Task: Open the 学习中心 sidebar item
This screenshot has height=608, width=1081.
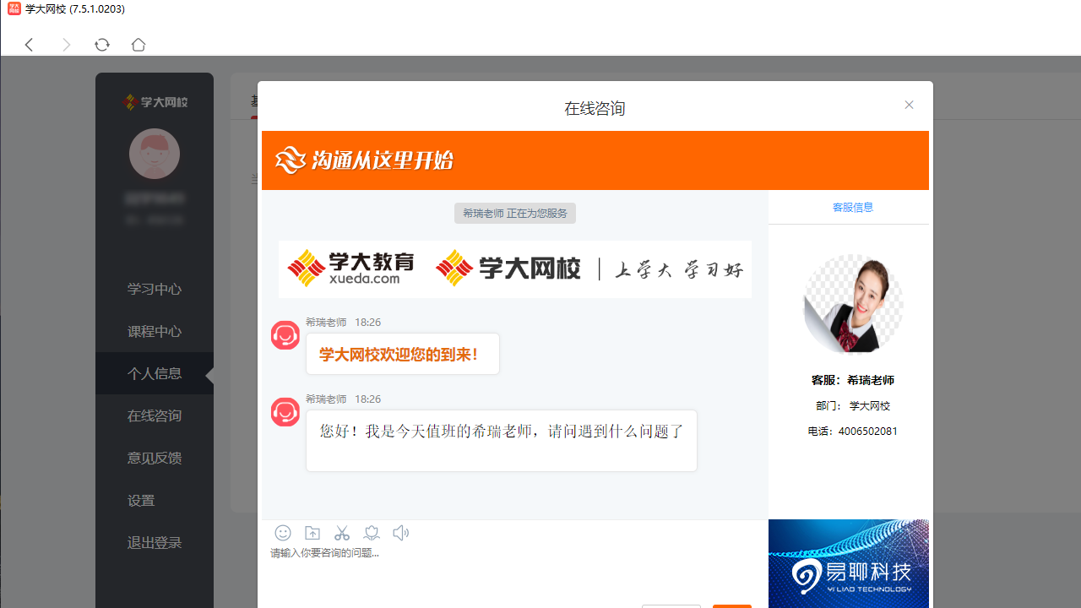Action: [154, 288]
